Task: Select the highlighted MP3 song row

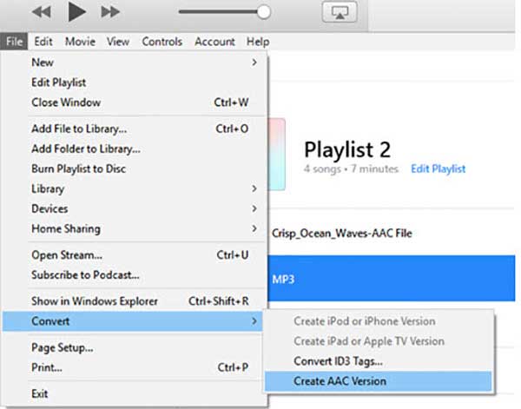Action: pyautogui.click(x=392, y=279)
